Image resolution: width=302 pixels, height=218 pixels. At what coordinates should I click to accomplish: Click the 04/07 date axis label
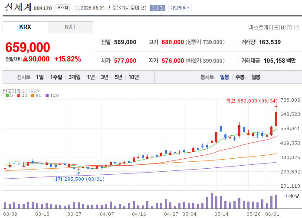coord(107,214)
